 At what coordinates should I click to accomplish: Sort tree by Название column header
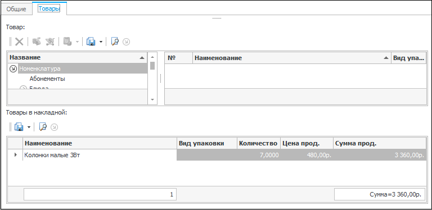(x=78, y=57)
